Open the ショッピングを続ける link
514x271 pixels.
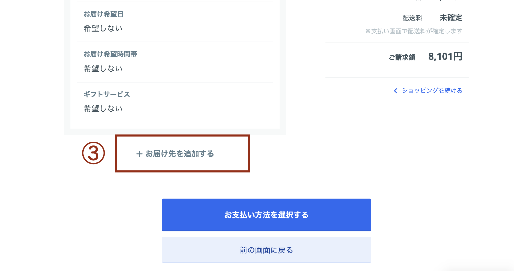point(432,91)
